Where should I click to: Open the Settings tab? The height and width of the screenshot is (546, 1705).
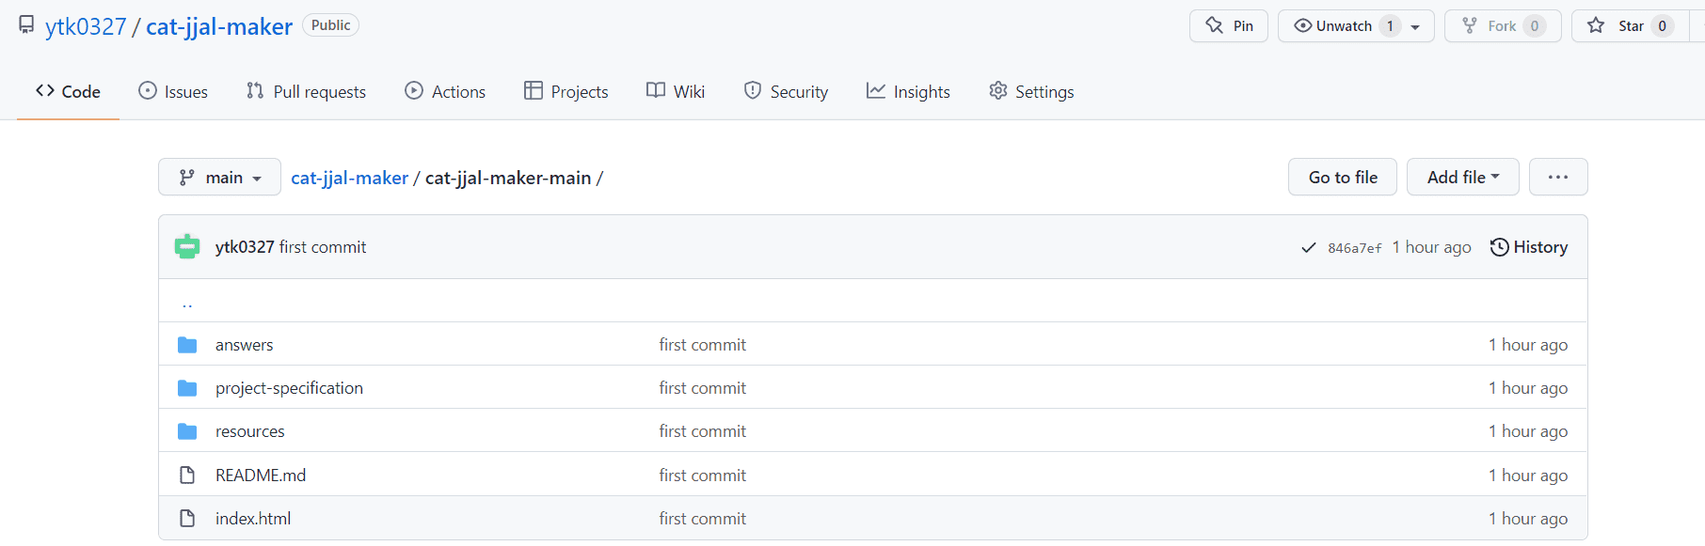coord(1031,91)
